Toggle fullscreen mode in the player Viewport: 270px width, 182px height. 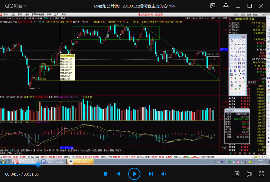click(x=261, y=174)
